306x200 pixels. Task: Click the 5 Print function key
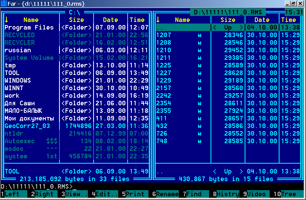135,194
